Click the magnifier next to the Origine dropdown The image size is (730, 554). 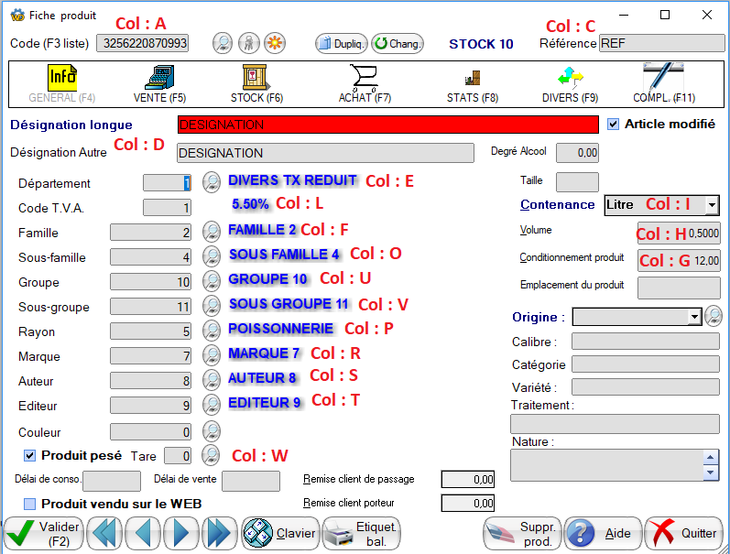pyautogui.click(x=714, y=316)
